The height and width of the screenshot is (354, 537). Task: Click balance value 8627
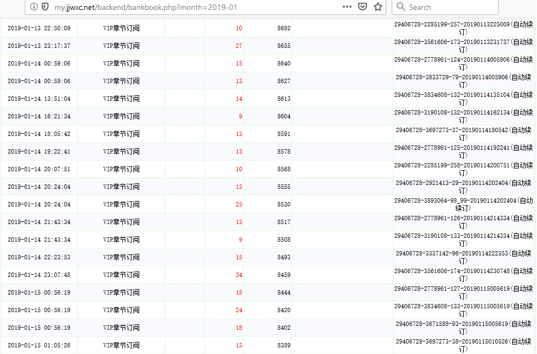[x=284, y=81]
